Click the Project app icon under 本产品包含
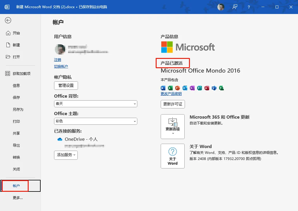 (x=221, y=88)
